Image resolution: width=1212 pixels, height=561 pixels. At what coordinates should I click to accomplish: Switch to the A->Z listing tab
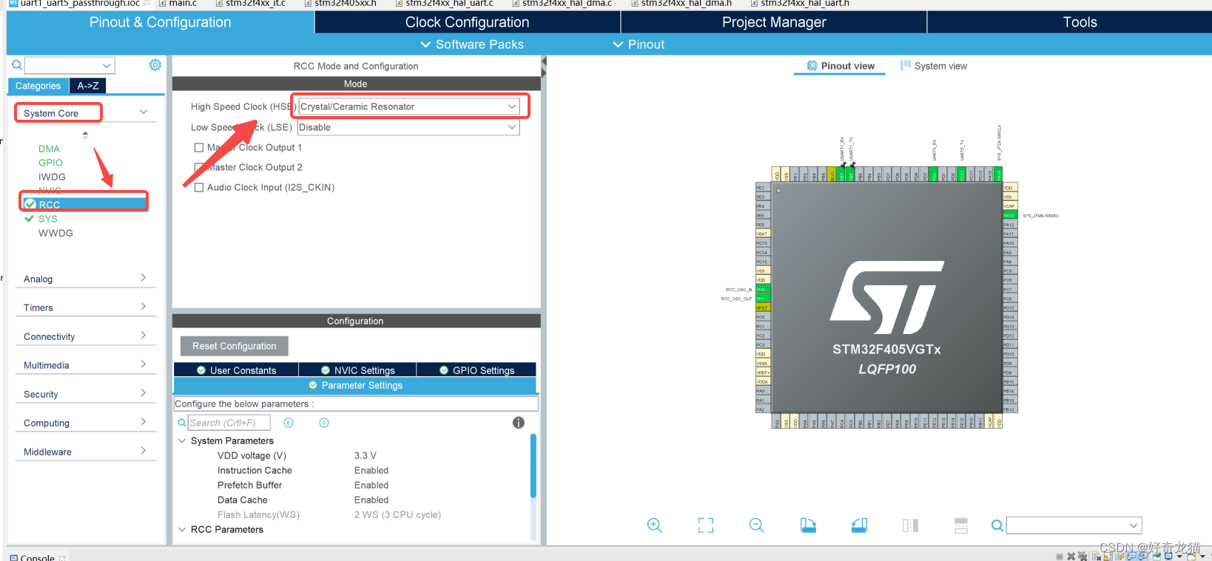88,86
